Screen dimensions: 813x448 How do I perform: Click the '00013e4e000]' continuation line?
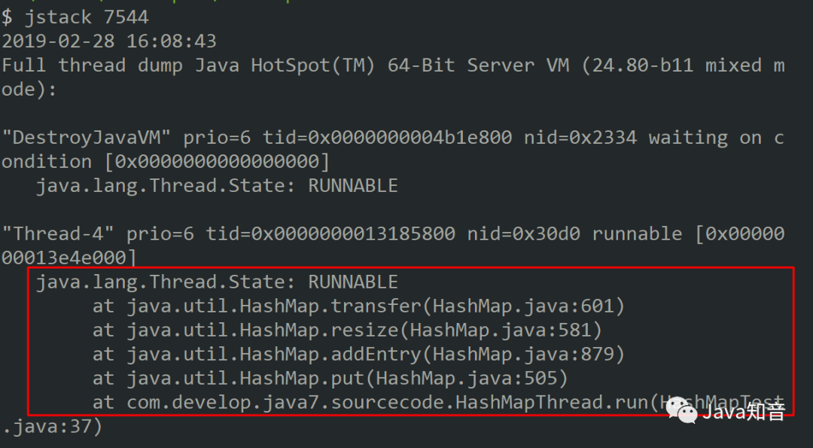pos(69,258)
